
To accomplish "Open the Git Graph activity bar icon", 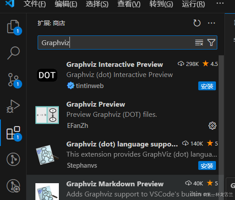I will 13,159.
